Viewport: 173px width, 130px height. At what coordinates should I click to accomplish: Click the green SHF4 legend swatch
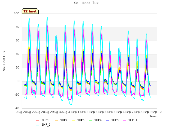coord(91,121)
